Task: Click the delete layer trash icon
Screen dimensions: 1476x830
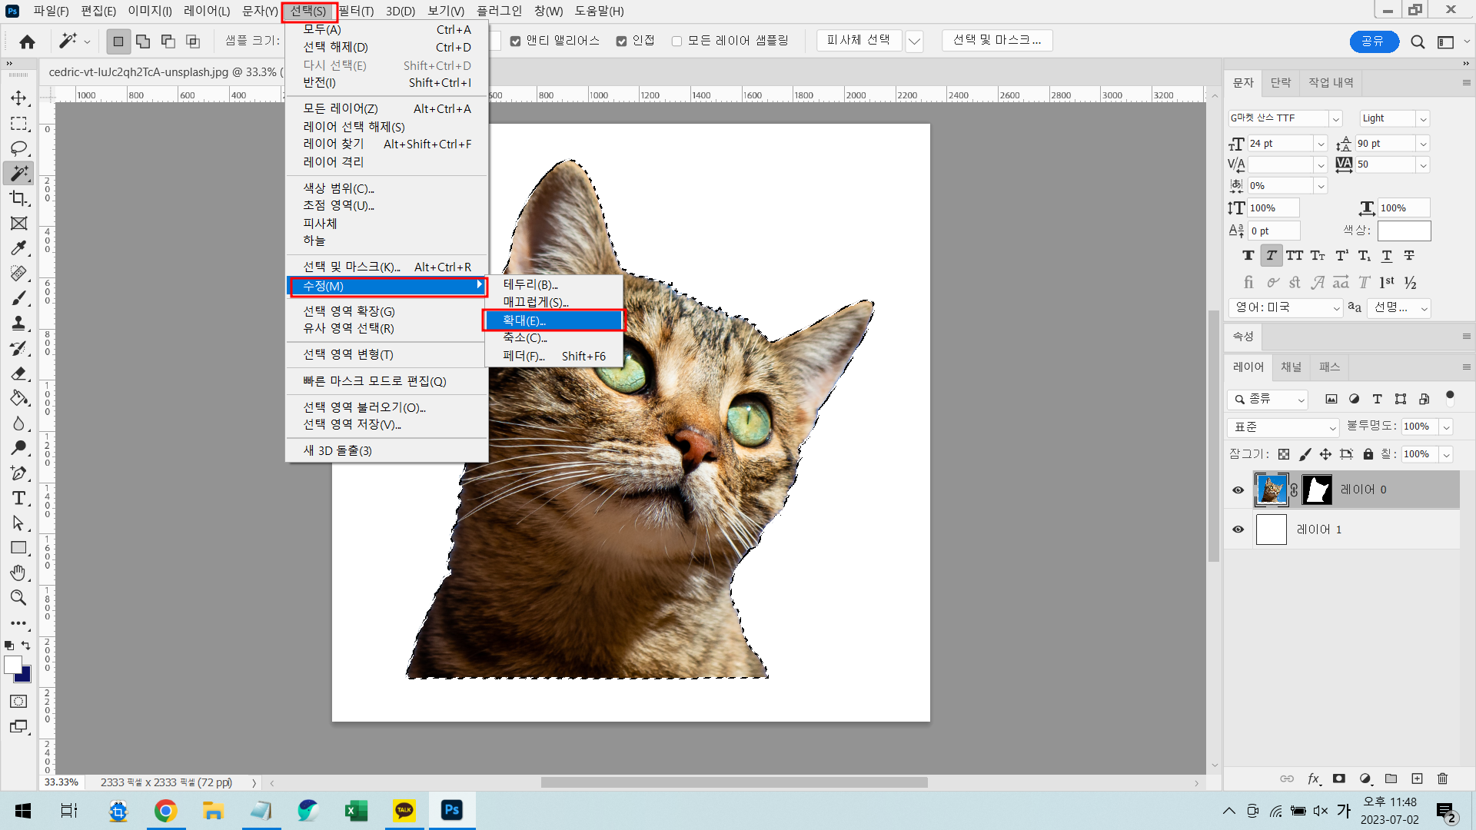Action: click(1442, 779)
